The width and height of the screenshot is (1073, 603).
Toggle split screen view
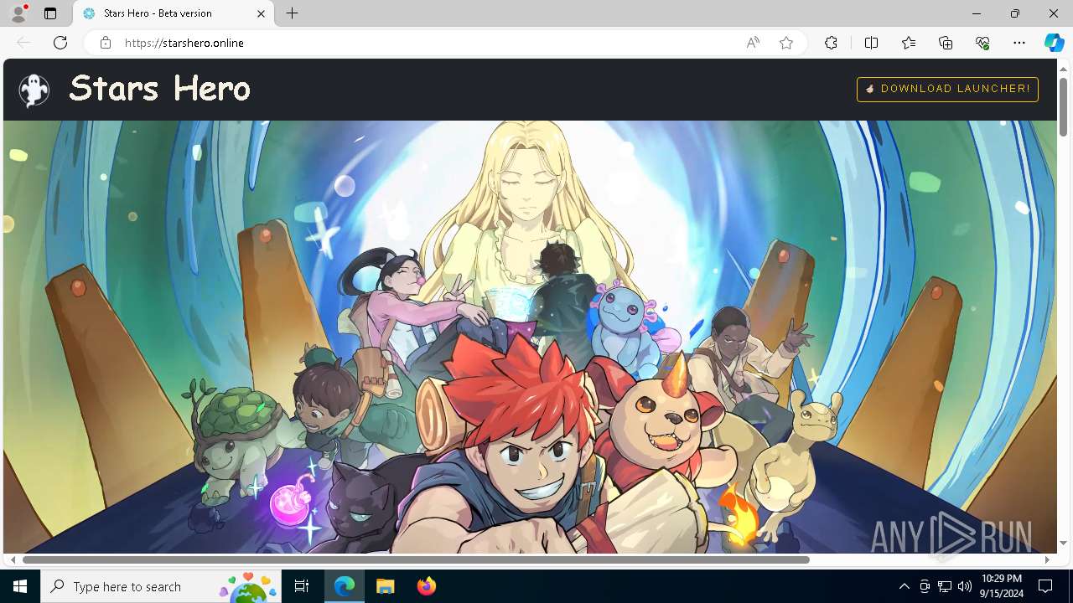click(871, 43)
